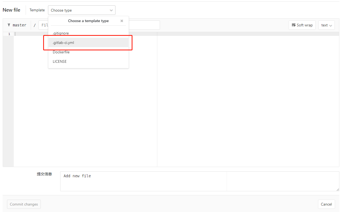Pick the Dockerfile template
The image size is (341, 212).
coord(61,52)
